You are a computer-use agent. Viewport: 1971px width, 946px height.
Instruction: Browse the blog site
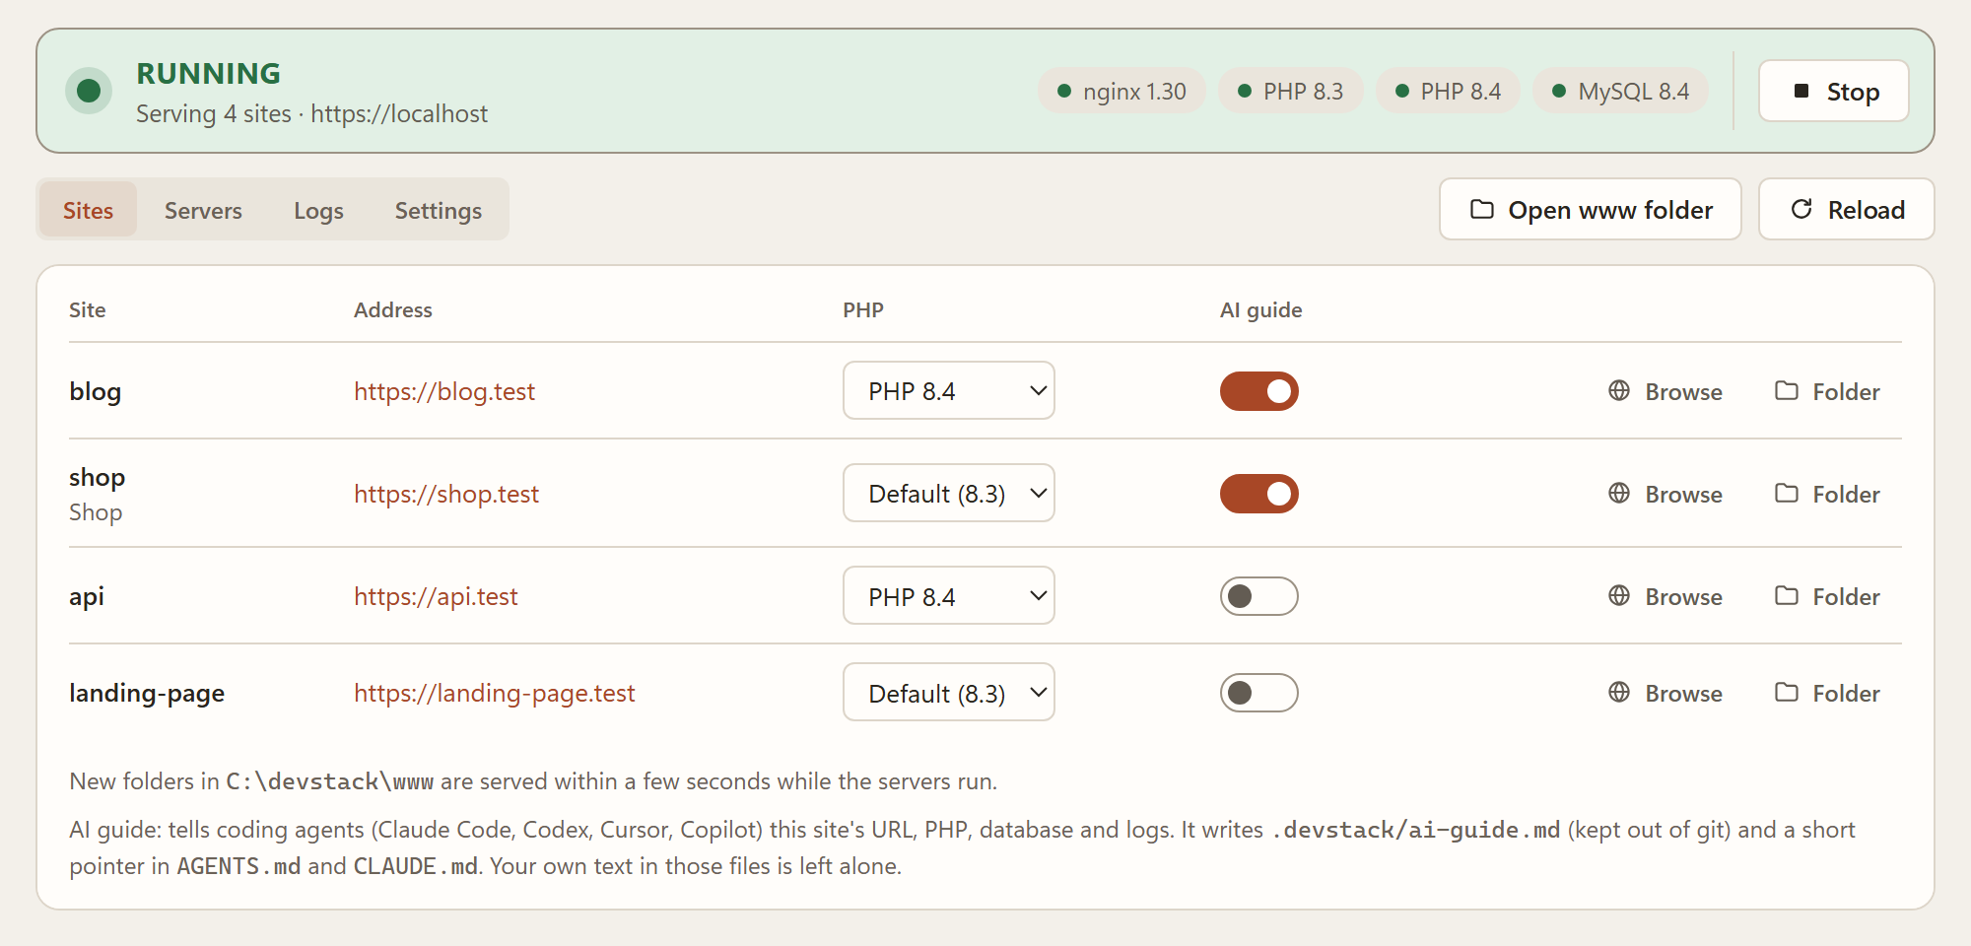pyautogui.click(x=1665, y=391)
